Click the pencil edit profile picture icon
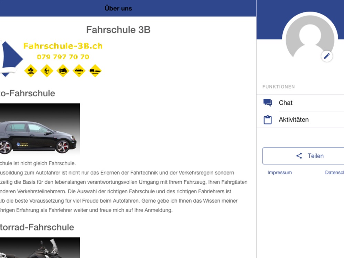Screen dimensions: 344x258 click(327, 56)
